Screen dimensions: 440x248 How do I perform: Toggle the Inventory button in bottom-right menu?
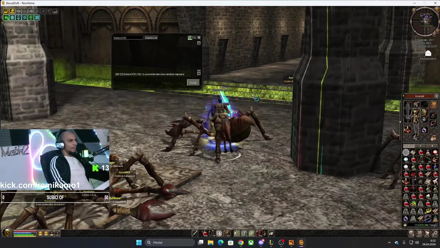pyautogui.click(x=419, y=234)
